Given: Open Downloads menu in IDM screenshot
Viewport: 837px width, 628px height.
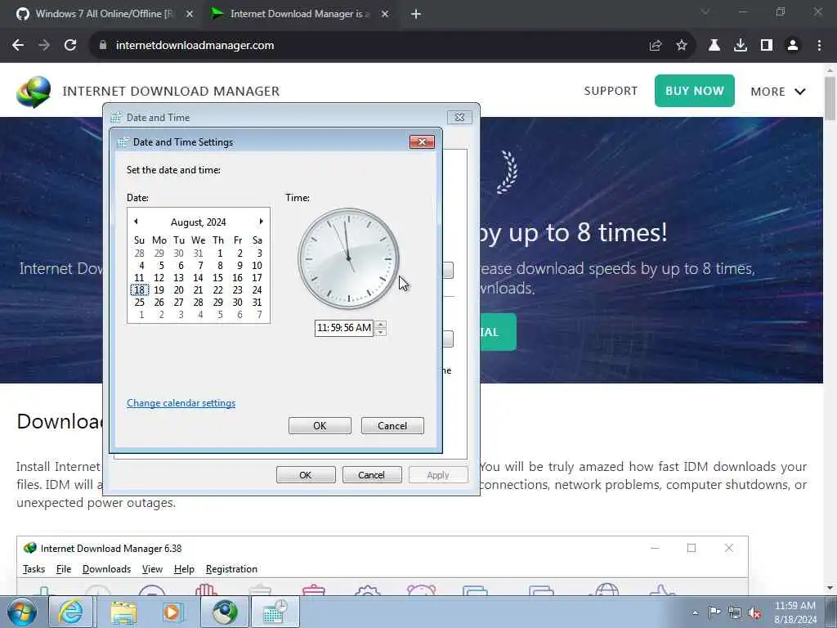Looking at the screenshot, I should 107,569.
